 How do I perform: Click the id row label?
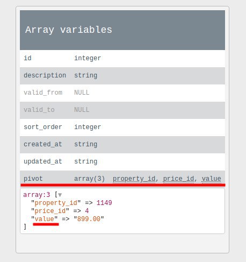27,58
